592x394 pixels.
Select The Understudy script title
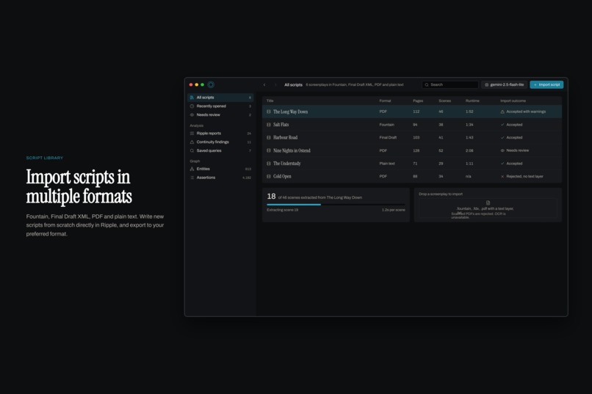[x=287, y=164]
